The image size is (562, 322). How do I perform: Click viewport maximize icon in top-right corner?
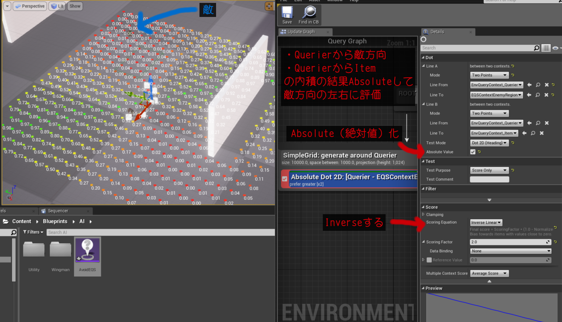tap(269, 6)
